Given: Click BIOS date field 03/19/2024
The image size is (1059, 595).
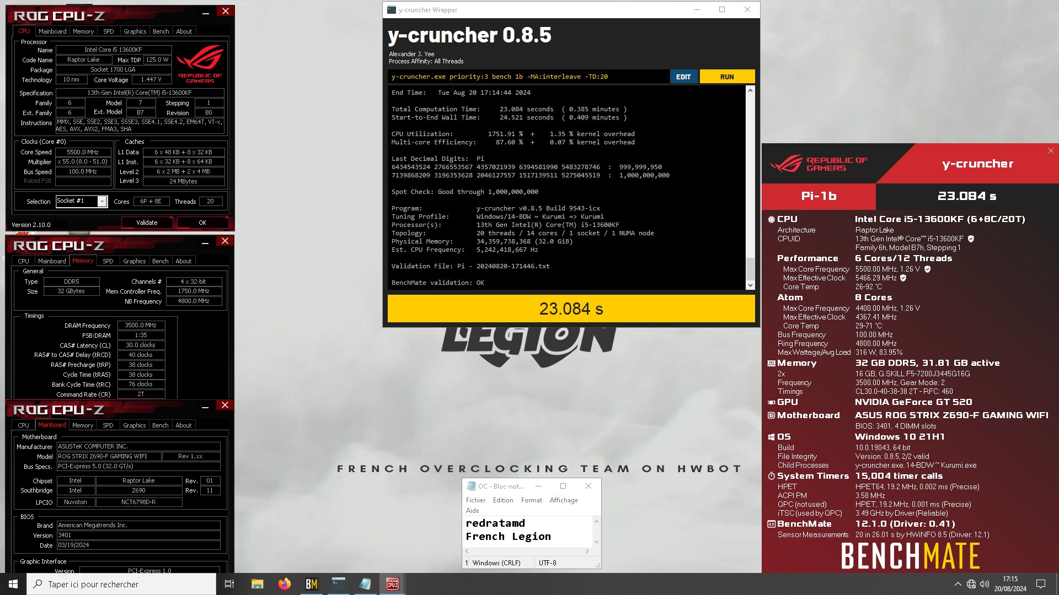Looking at the screenshot, I should pyautogui.click(x=138, y=545).
